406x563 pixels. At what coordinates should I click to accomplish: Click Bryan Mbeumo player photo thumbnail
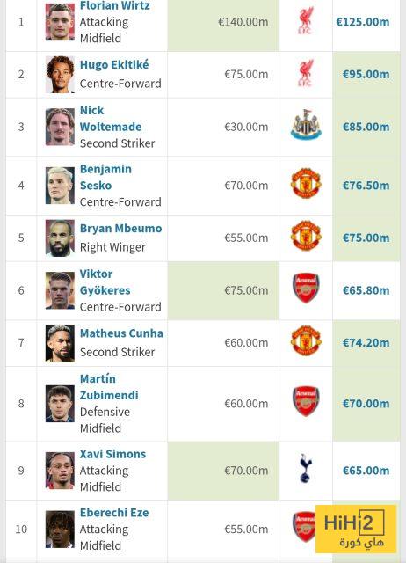tap(60, 238)
